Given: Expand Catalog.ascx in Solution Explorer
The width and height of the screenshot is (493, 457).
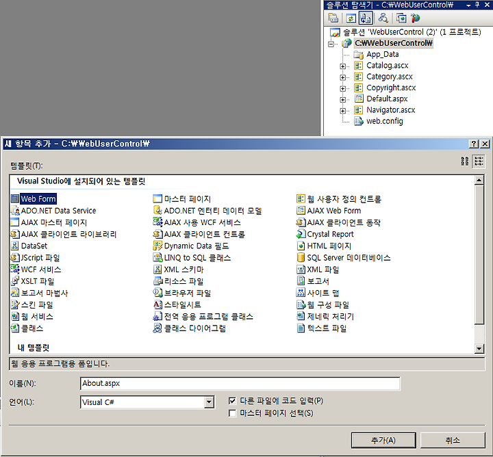Looking at the screenshot, I should click(343, 66).
